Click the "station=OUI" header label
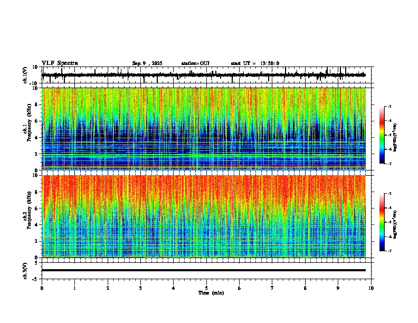The image size is (418, 323). pos(195,63)
